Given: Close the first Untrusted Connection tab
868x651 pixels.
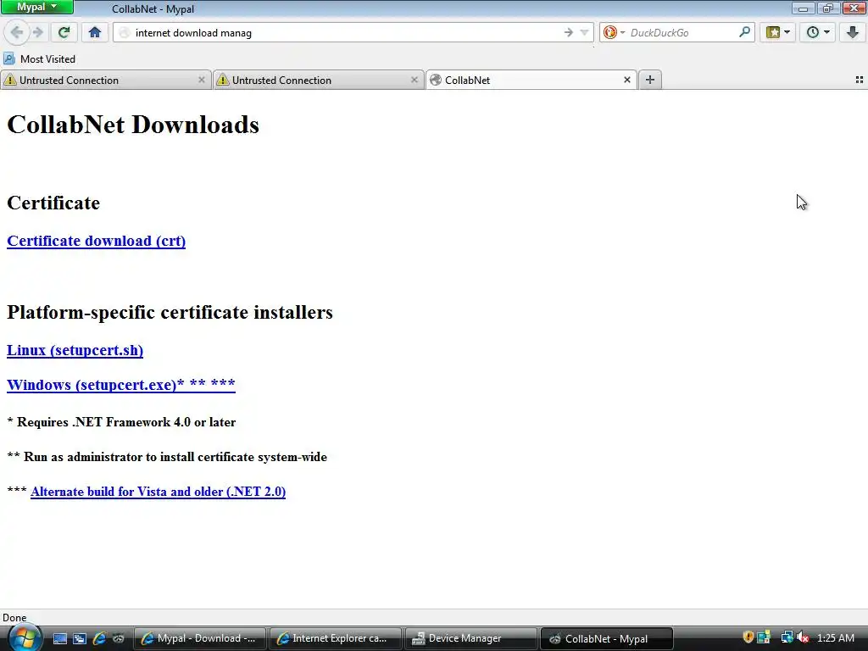Looking at the screenshot, I should coord(202,80).
